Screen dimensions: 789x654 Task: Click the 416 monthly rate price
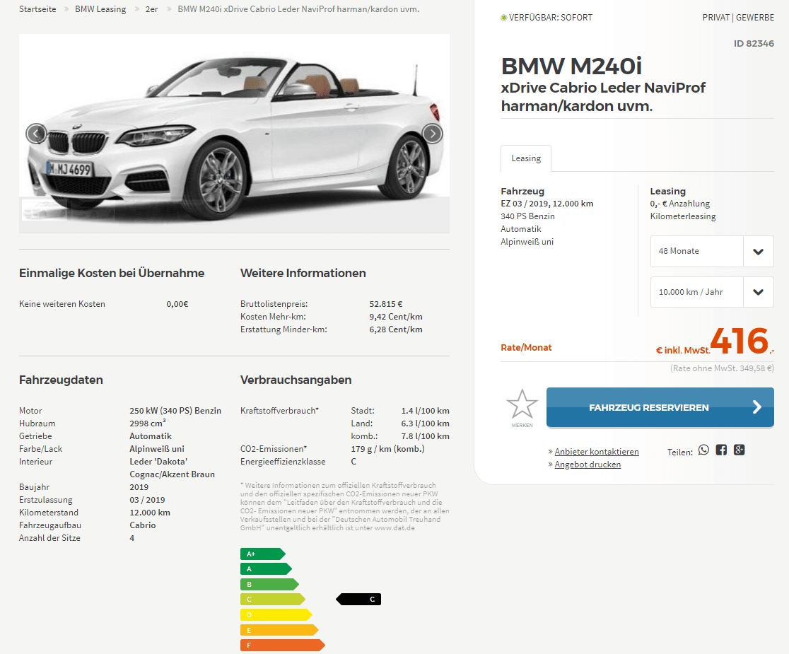coord(740,341)
